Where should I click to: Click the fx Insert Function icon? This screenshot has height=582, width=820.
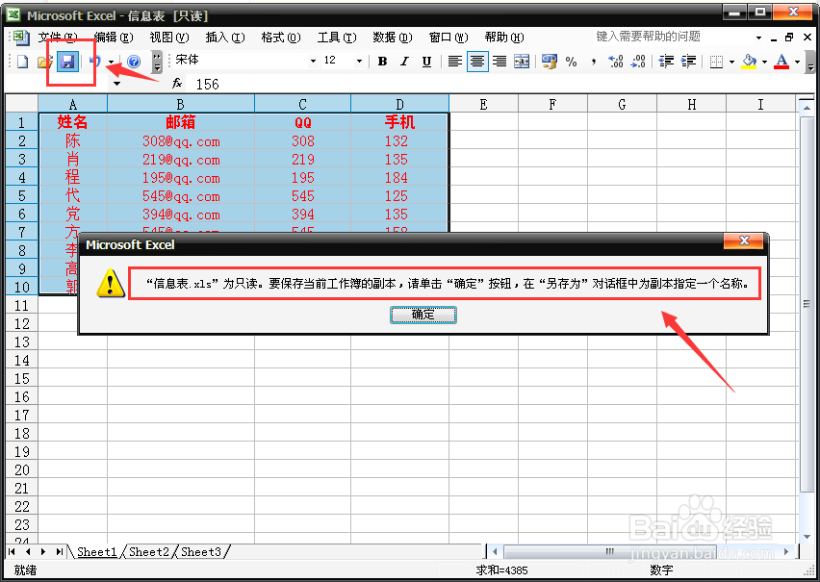point(177,83)
